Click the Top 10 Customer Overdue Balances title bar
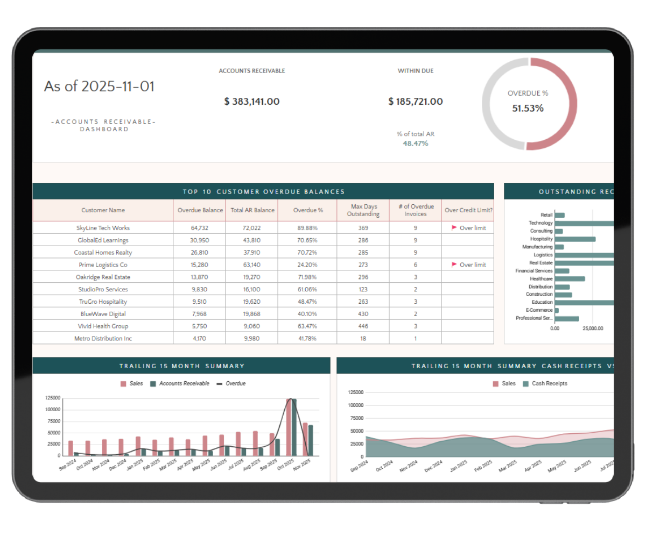Viewport: 646px width, 537px height. coord(263,191)
